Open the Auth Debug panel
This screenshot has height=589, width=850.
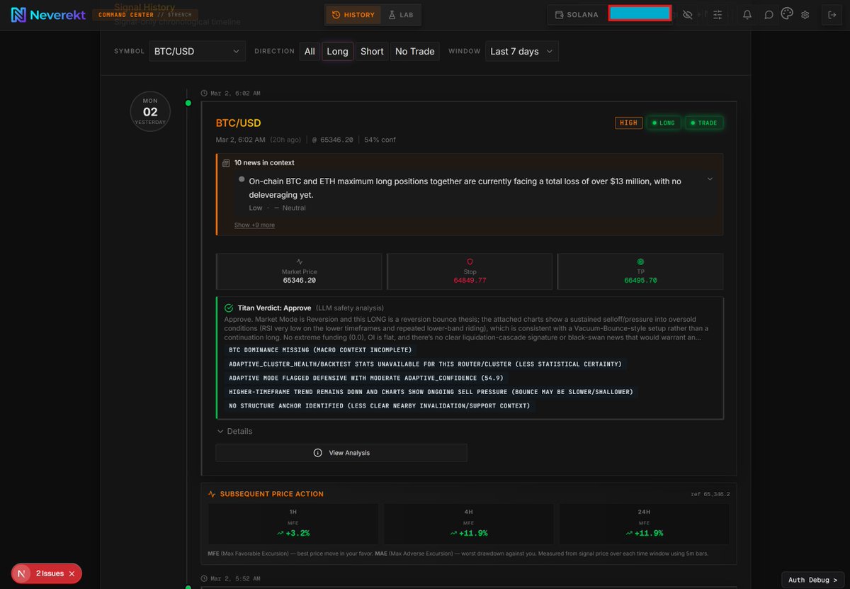(813, 580)
